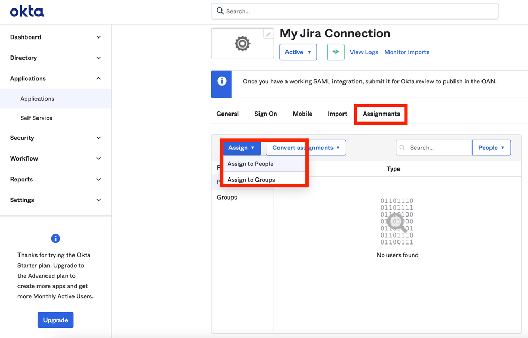The image size is (528, 338).
Task: Click the magnifier icon in assignments search
Action: pos(402,148)
